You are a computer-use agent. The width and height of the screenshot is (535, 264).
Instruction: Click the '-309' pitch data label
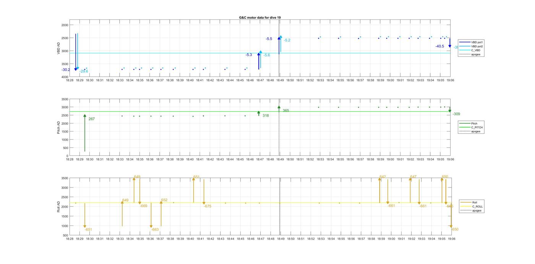pyautogui.click(x=456, y=114)
